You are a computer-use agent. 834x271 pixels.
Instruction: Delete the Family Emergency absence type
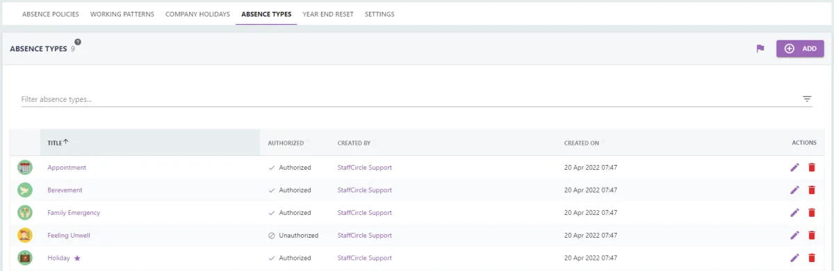(811, 213)
